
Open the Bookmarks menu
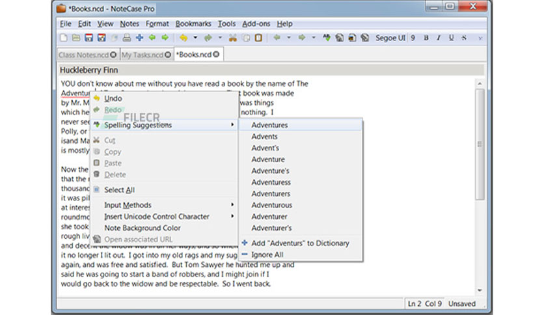pos(193,23)
